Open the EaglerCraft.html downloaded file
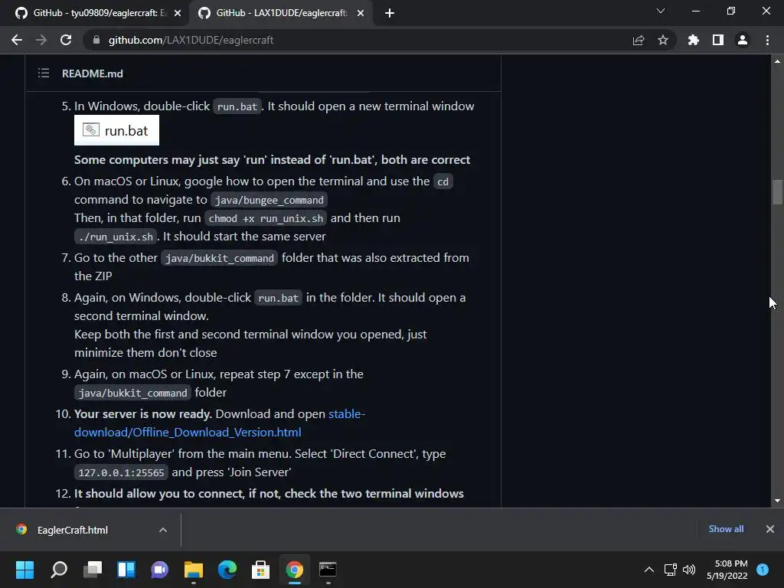 (72, 530)
